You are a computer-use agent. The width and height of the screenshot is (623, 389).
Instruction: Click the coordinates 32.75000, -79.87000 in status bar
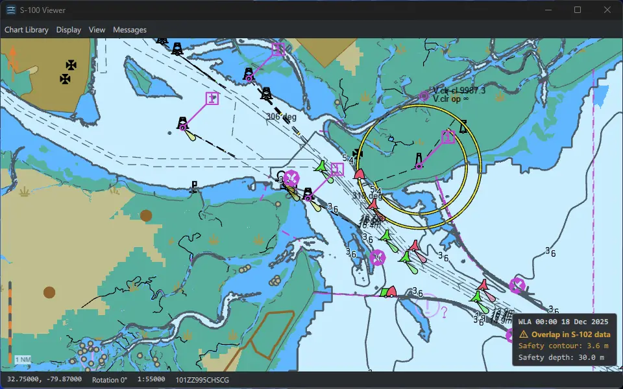click(45, 379)
